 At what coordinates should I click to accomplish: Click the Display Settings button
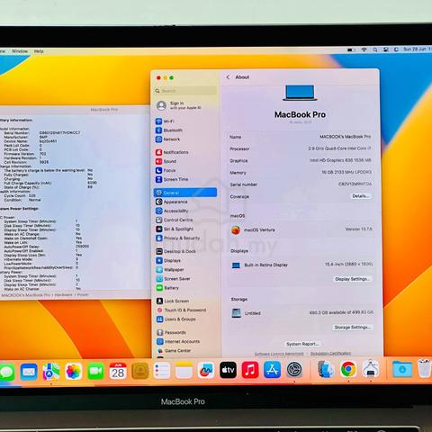(x=352, y=279)
